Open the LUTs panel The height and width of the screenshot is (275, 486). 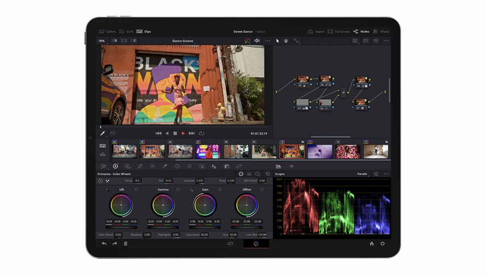coord(126,32)
